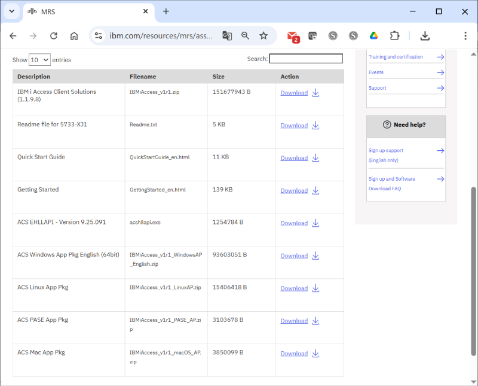Click the scrollbar up arrow
The height and width of the screenshot is (386, 478).
tap(473, 54)
